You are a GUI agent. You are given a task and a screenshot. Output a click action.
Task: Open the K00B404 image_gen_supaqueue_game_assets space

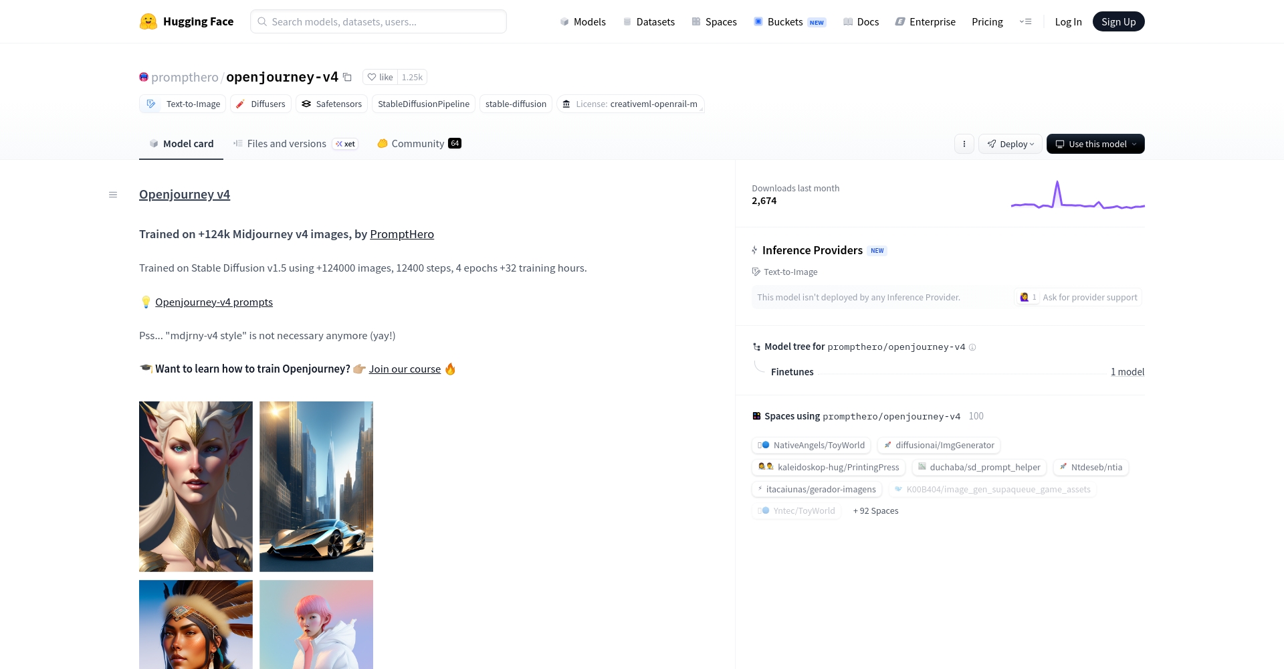pos(992,489)
